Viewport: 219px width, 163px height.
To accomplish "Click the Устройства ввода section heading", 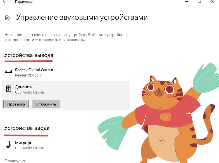I will pyautogui.click(x=27, y=128).
